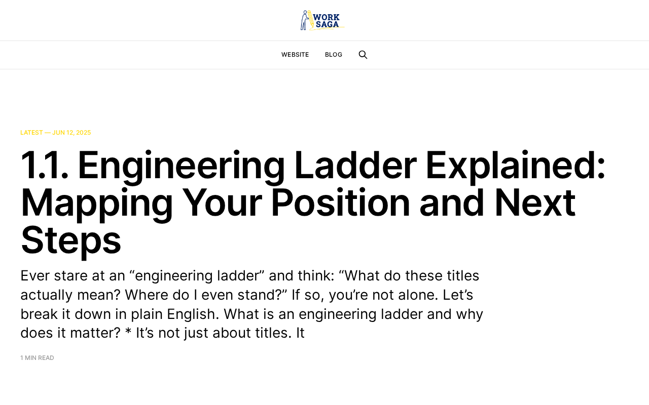Click the LATEST label above the headline
649x405 pixels.
[31, 133]
